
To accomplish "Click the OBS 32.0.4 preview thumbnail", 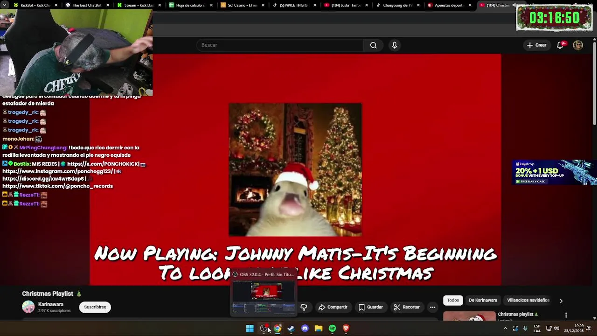I will pos(264,296).
